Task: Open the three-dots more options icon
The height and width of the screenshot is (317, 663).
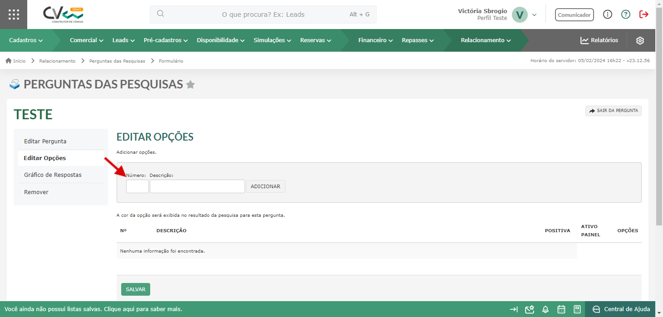Action: (x=608, y=15)
